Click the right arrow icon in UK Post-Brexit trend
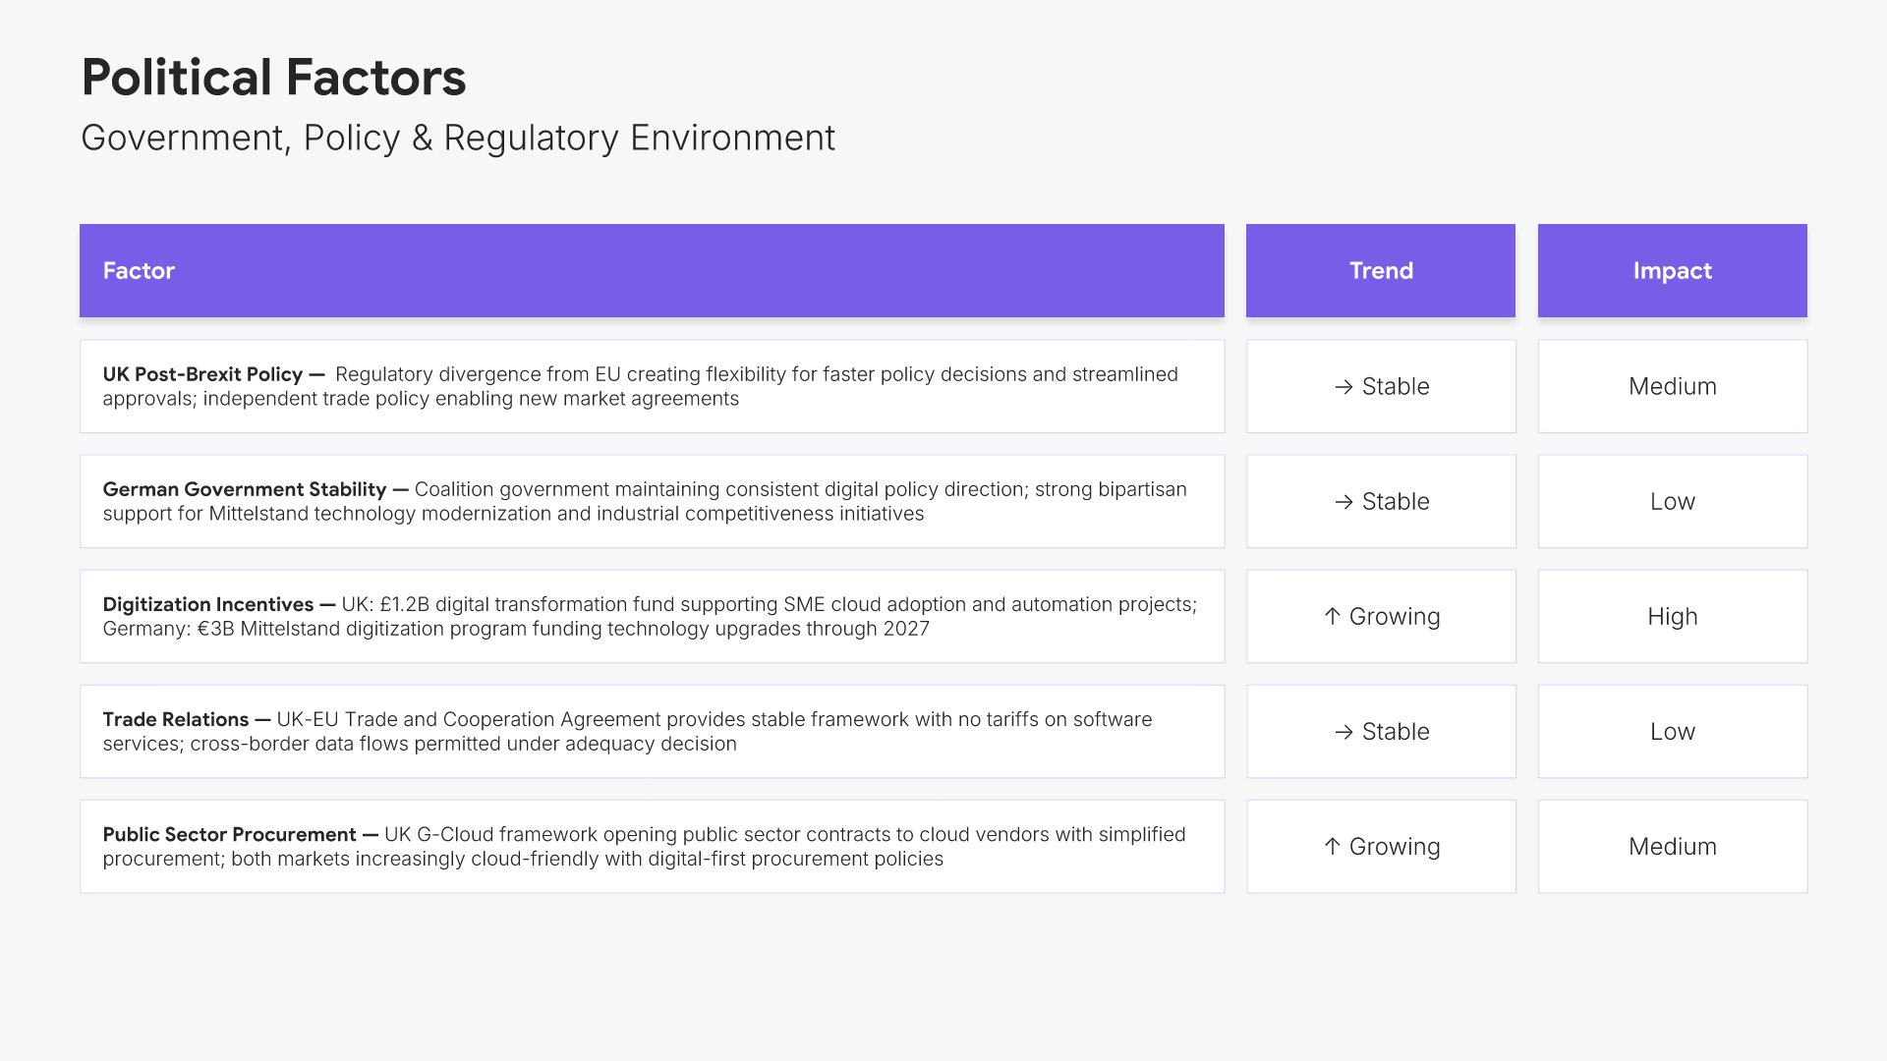 [1344, 387]
